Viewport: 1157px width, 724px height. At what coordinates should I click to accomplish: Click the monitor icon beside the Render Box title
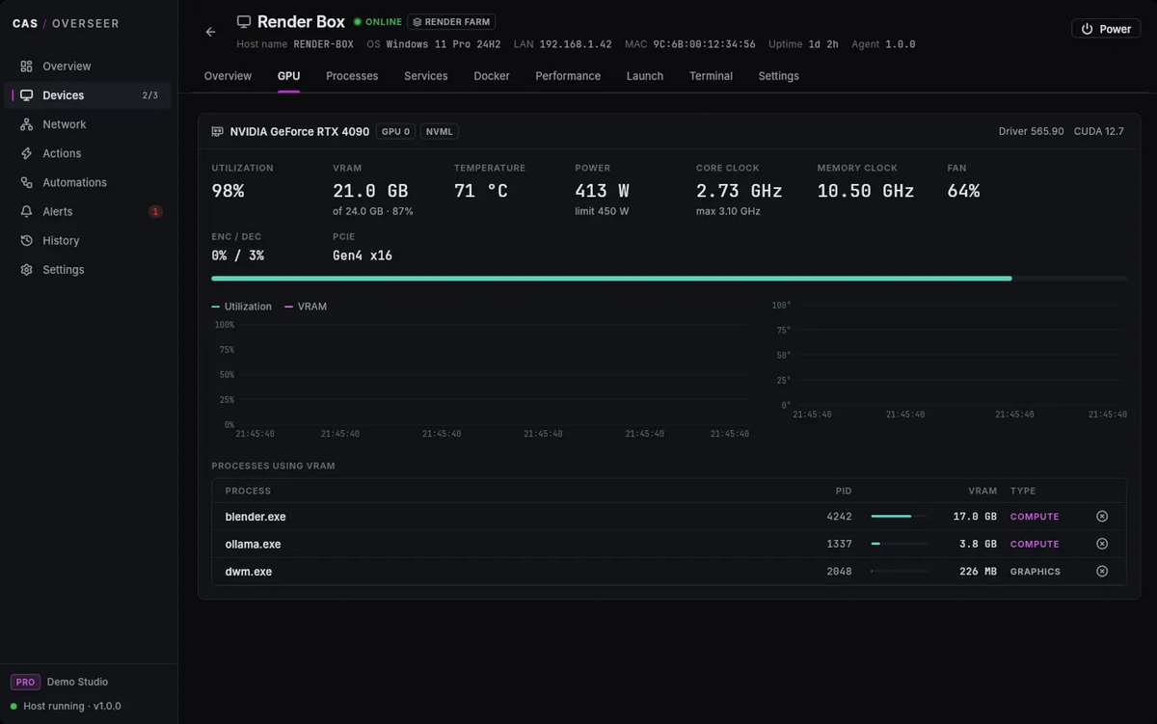pos(244,21)
